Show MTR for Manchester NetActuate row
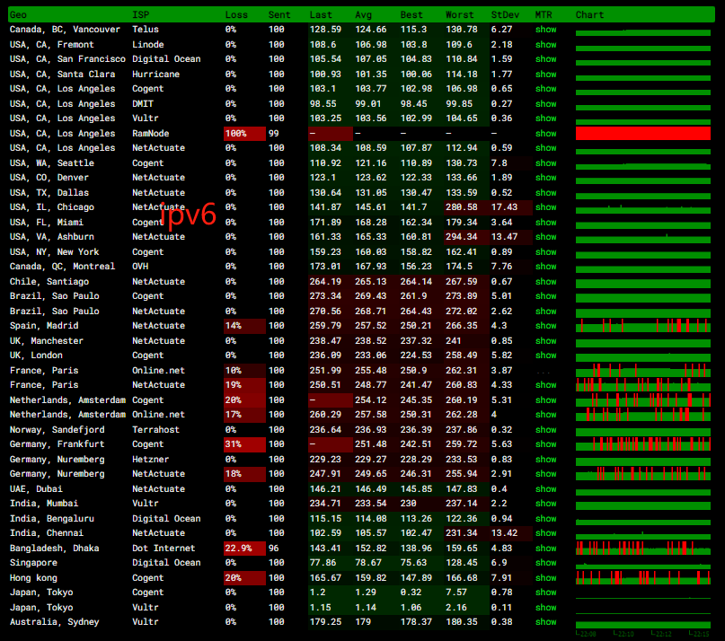725x641 pixels. point(545,341)
